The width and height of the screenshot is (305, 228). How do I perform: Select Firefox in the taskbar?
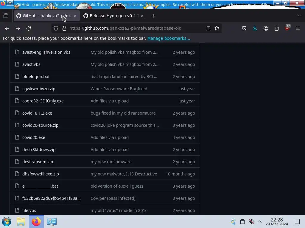tap(36, 221)
